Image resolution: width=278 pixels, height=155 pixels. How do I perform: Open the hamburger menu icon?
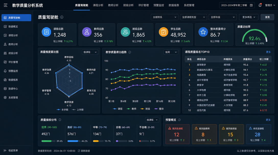click(x=6, y=5)
